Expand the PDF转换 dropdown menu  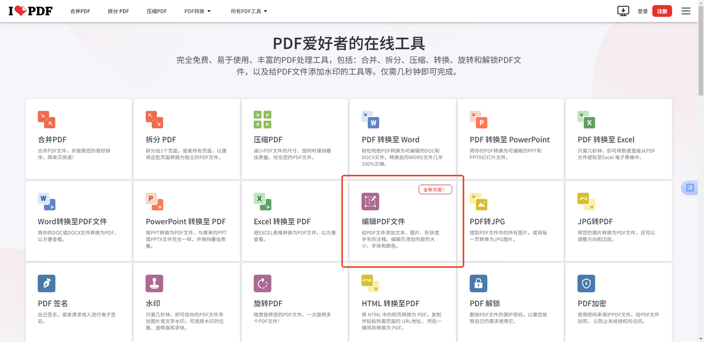point(198,11)
